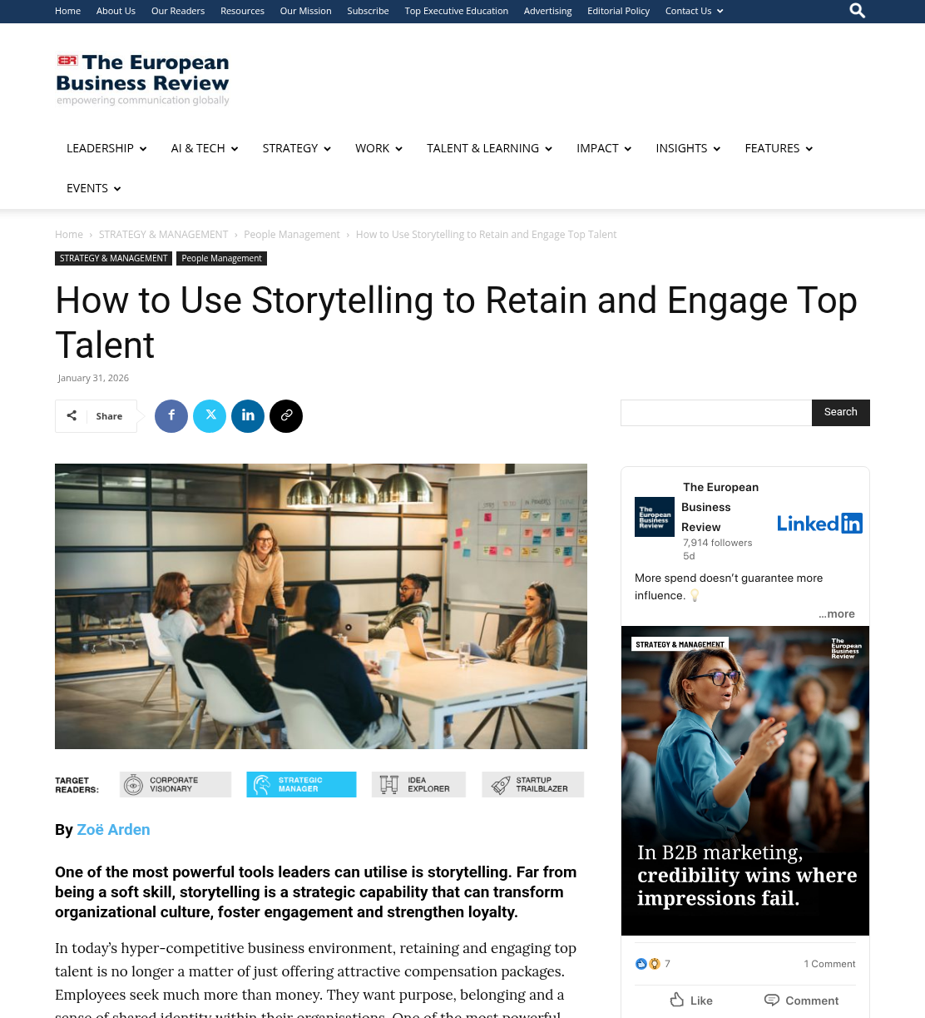This screenshot has width=925, height=1018.
Task: Expand the Talent & Learning dropdown
Action: tap(489, 148)
